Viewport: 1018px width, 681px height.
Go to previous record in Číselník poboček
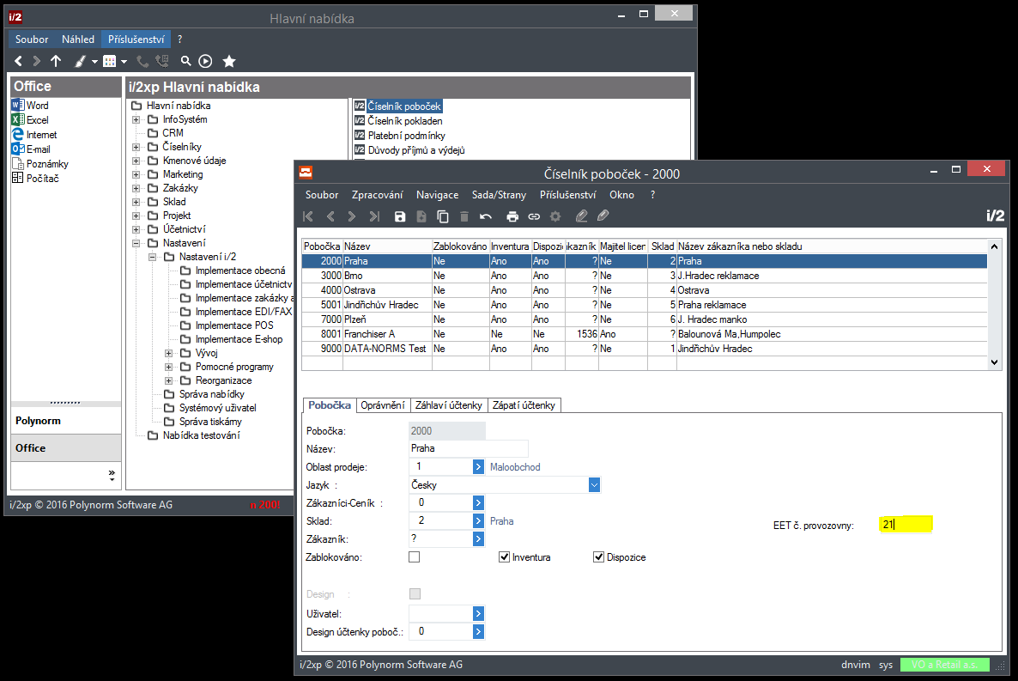pyautogui.click(x=330, y=216)
